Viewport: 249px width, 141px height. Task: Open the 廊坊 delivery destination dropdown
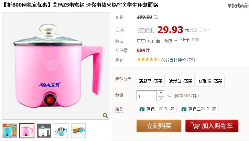(170, 41)
